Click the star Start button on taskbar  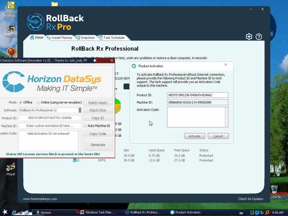5,212
